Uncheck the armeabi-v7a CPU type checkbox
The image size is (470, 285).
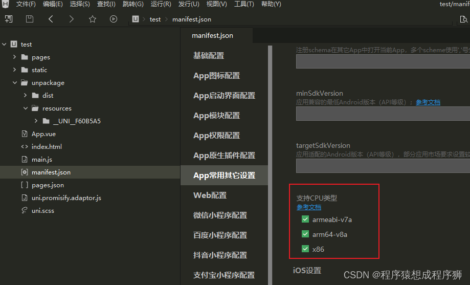[x=305, y=220]
